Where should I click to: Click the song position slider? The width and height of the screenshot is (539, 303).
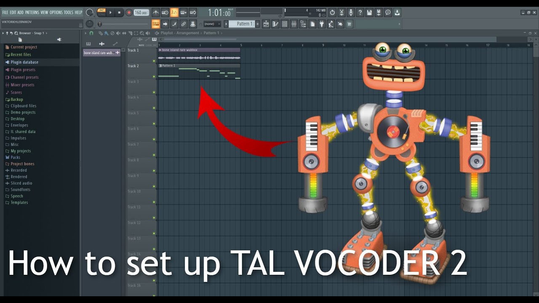[x=123, y=24]
